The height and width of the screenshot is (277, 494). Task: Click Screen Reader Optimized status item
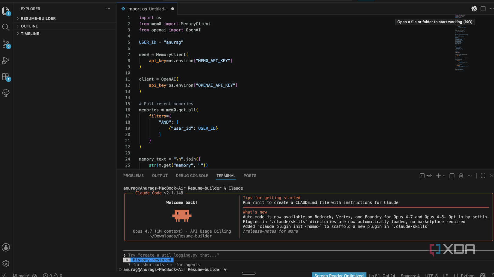click(x=339, y=275)
